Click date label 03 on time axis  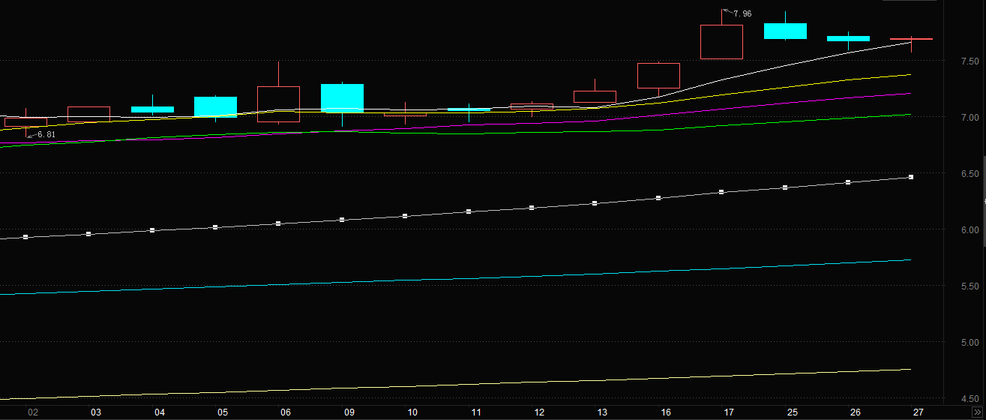tap(96, 412)
